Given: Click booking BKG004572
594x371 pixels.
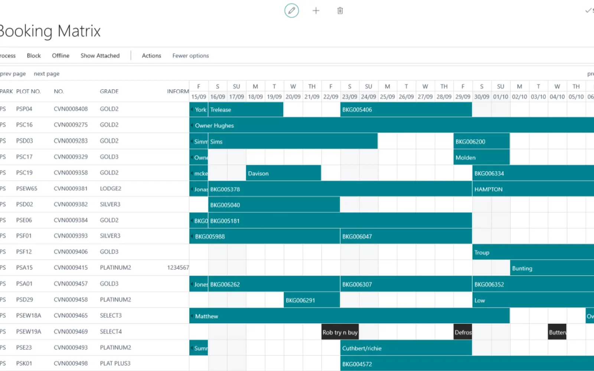Looking at the screenshot, I should click(x=467, y=364).
